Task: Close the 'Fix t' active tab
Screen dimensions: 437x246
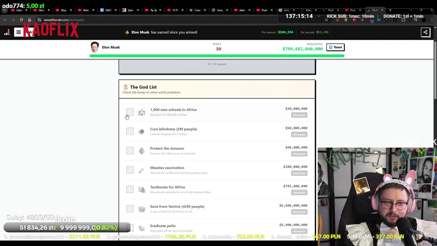Action: click(x=382, y=10)
